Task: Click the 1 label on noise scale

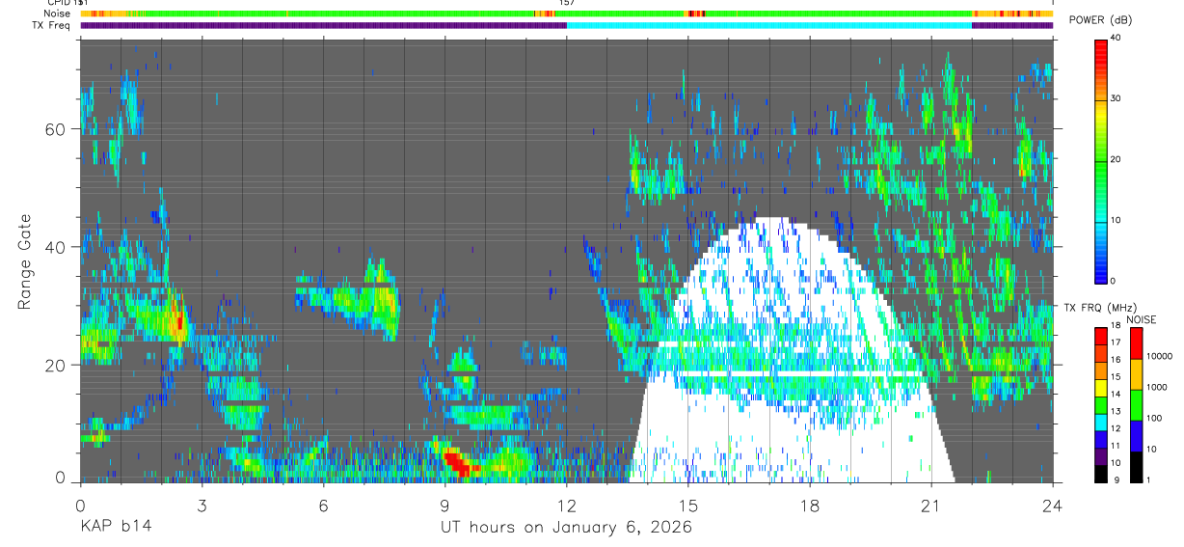Action: pos(1148,480)
